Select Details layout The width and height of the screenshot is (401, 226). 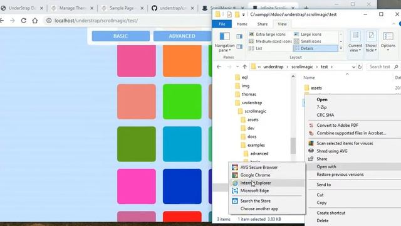pos(315,48)
